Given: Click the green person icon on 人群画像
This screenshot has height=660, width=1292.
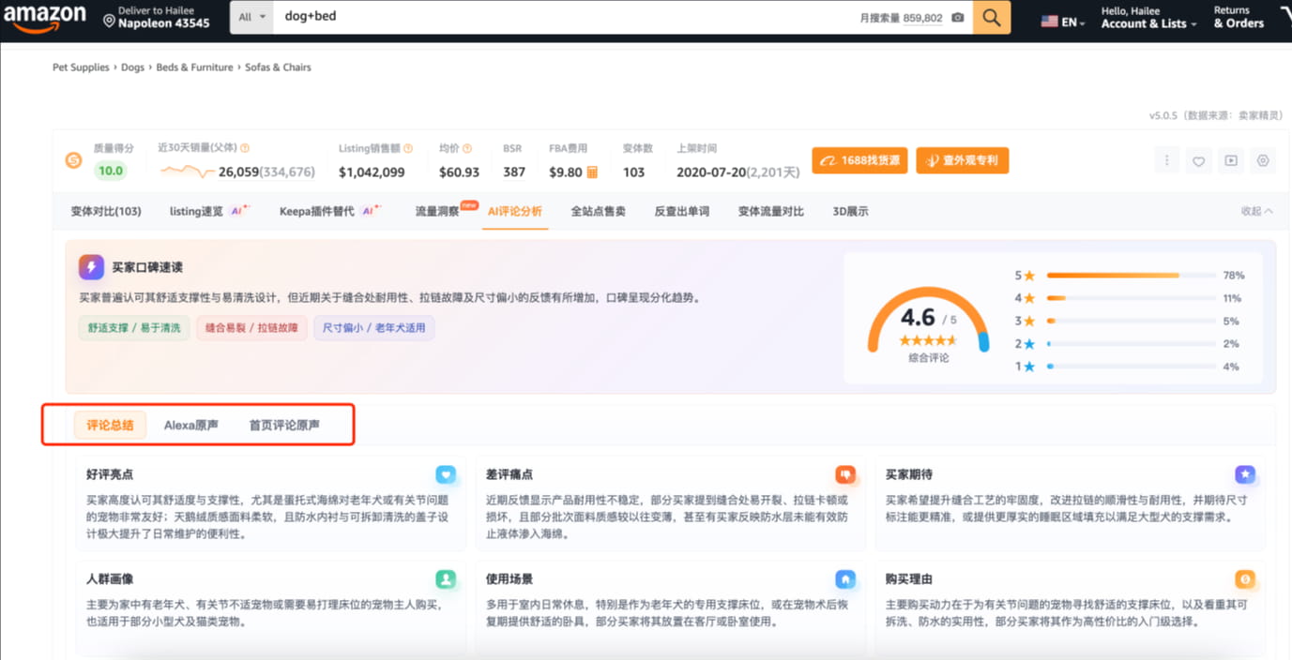Looking at the screenshot, I should [x=446, y=579].
